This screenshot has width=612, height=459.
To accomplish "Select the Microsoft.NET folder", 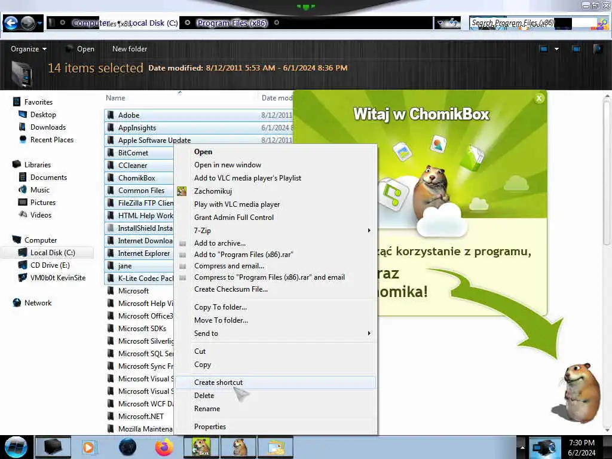I will (x=140, y=417).
